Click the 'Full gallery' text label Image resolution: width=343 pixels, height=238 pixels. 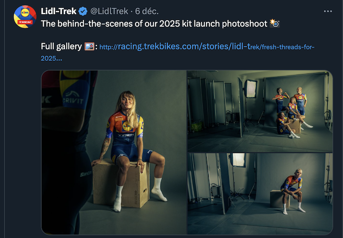tap(61, 47)
